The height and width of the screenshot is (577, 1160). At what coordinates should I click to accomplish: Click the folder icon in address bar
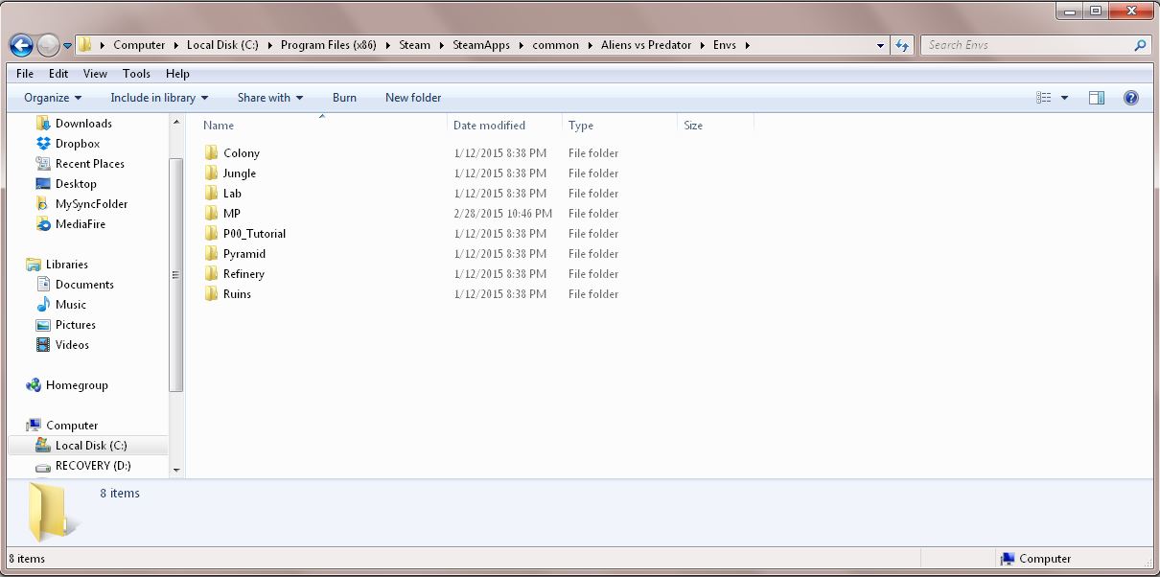click(84, 45)
